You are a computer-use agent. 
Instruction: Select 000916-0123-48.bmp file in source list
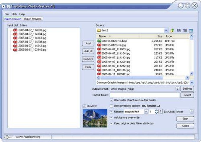(x=114, y=41)
